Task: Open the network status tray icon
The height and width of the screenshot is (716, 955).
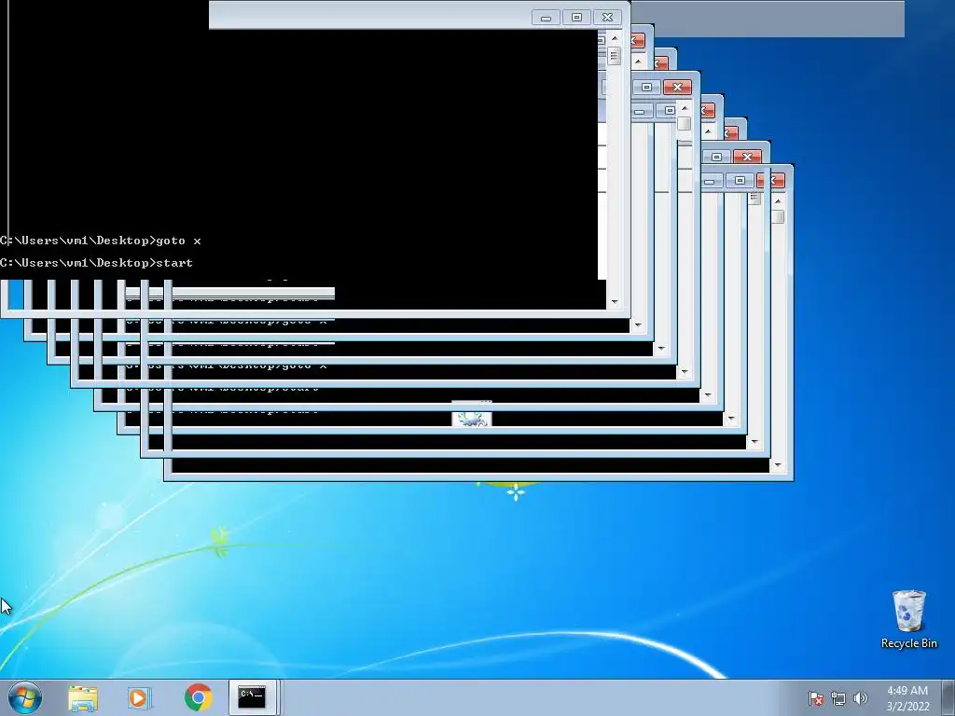Action: 838,698
